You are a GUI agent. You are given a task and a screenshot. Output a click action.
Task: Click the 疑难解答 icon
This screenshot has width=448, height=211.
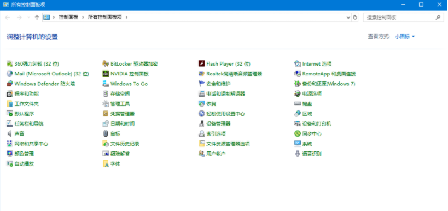(106, 154)
